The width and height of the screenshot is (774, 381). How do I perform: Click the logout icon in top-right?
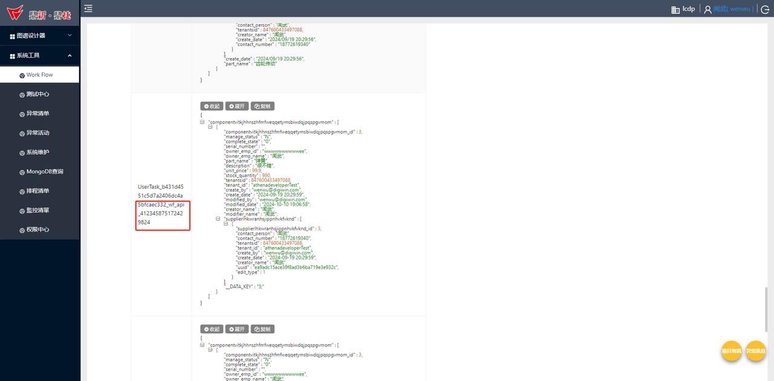[x=765, y=9]
